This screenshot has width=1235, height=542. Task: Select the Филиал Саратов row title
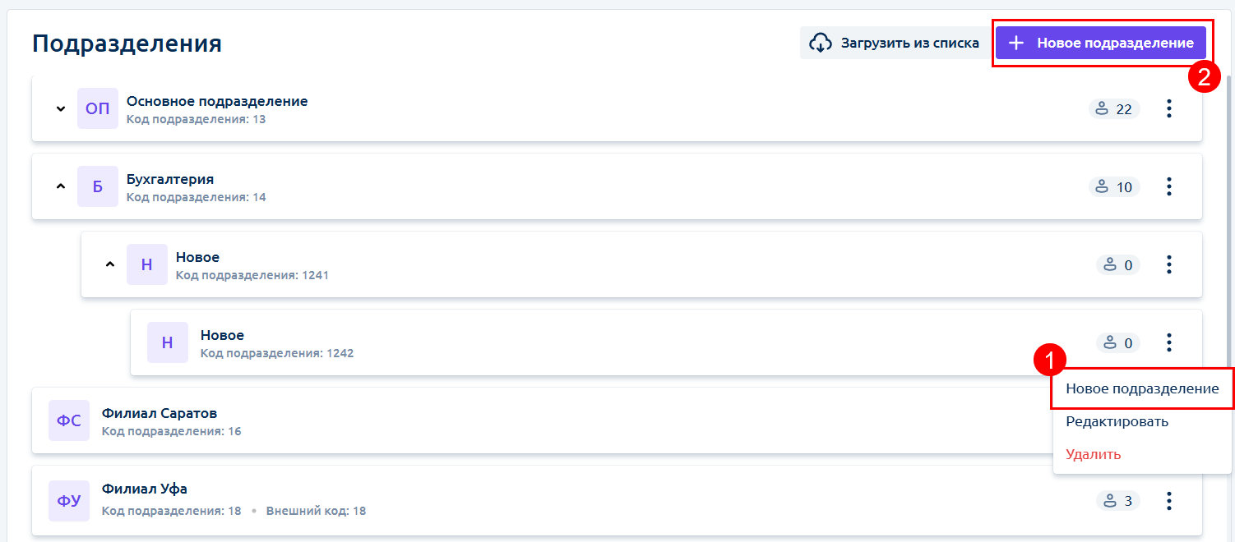coord(160,413)
